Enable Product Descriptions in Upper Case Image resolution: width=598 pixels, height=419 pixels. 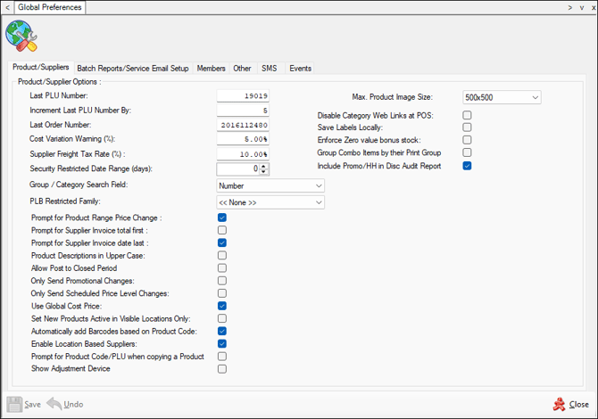coord(222,255)
